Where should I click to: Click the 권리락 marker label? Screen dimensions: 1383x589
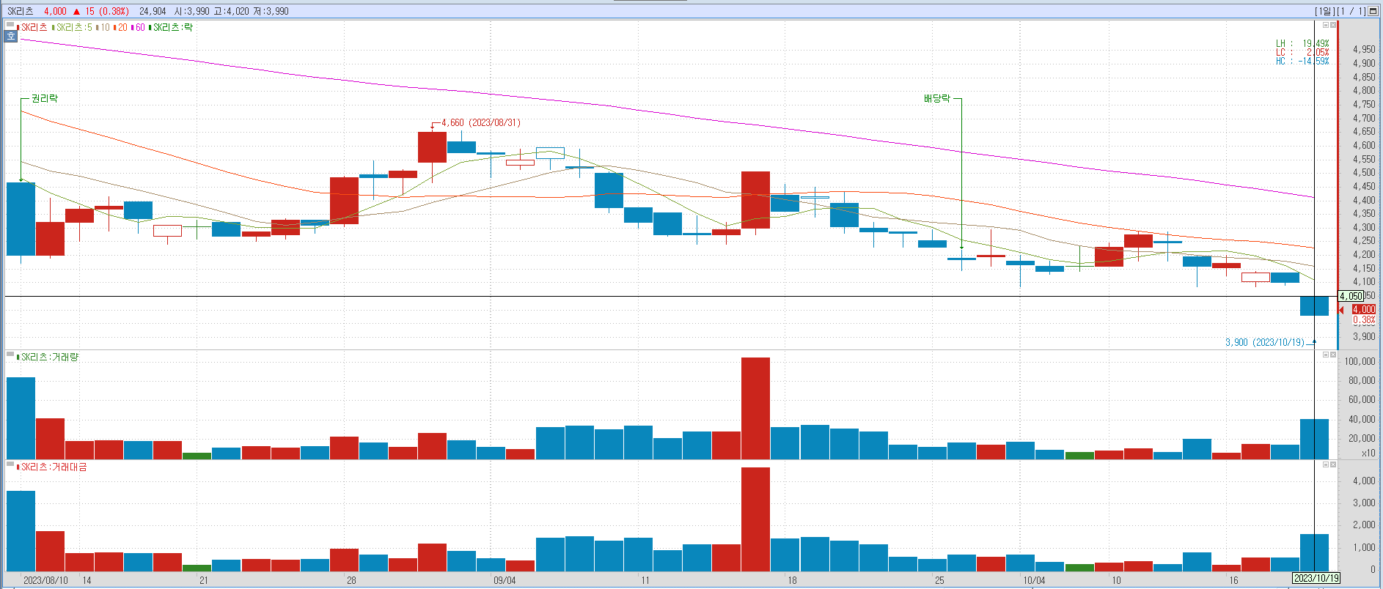[x=45, y=98]
